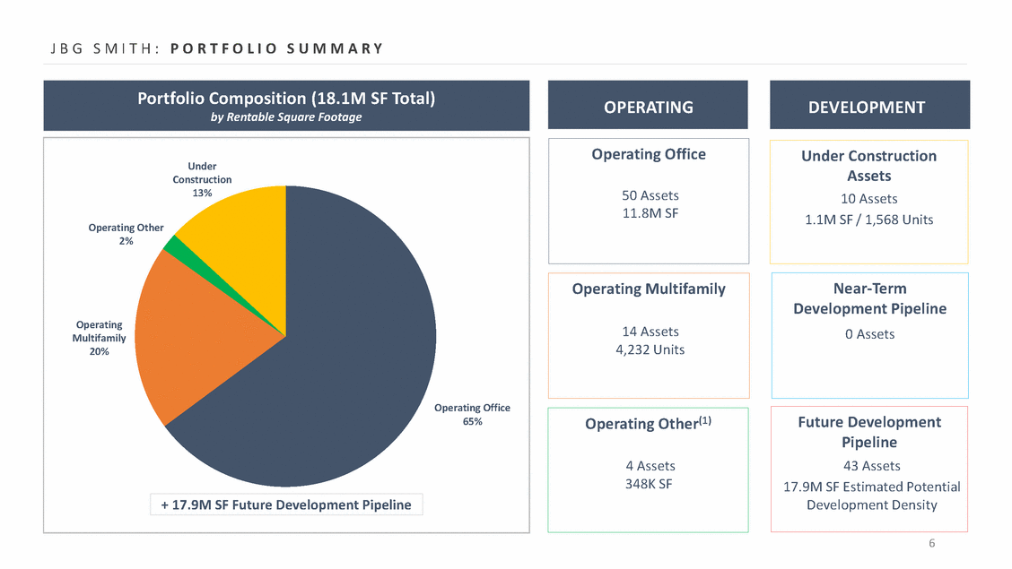This screenshot has width=1012, height=569.
Task: Select the 'Under Construction Assets' card title
Action: point(868,166)
